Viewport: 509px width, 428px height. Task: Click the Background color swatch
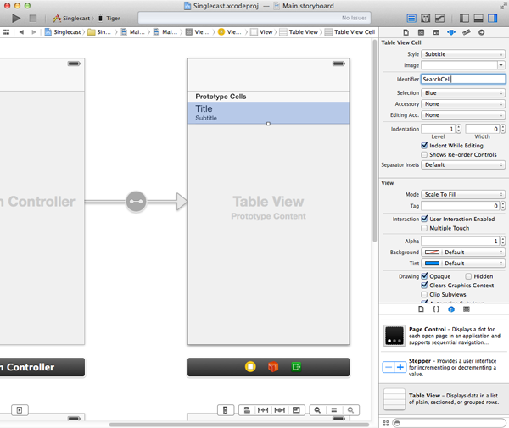point(432,253)
